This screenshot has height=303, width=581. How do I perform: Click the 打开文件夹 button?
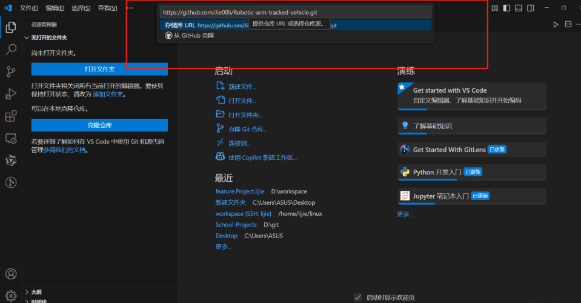(99, 69)
